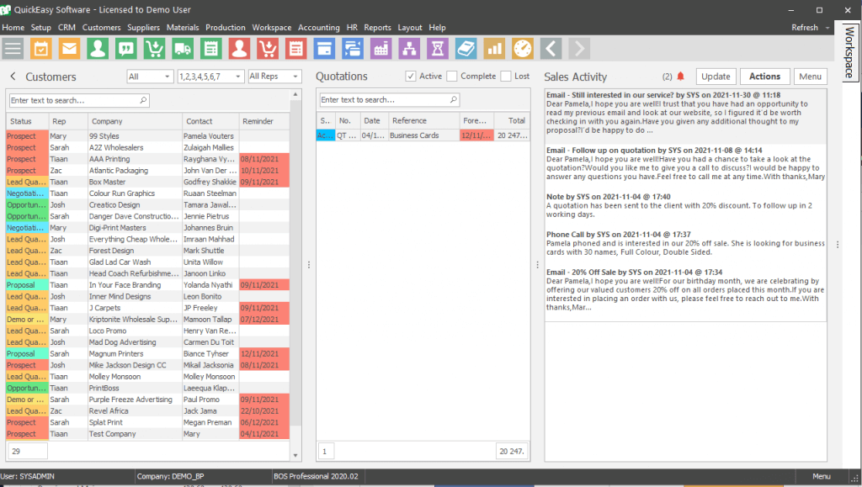Select the Purple Freeze Advertising row
Viewport: 862px width, 487px height.
[x=148, y=400]
